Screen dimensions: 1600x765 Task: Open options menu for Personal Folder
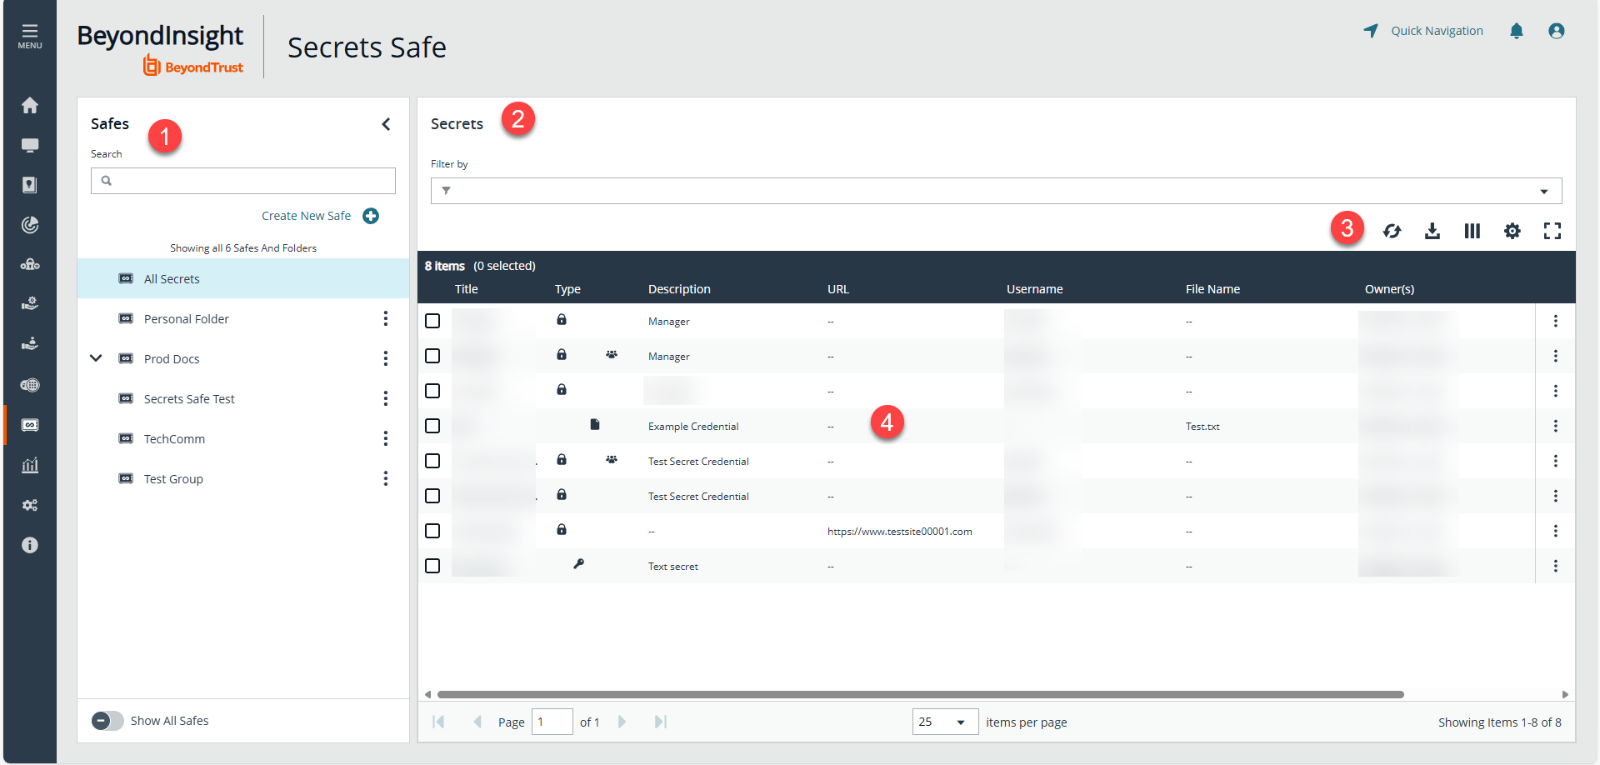pos(386,318)
